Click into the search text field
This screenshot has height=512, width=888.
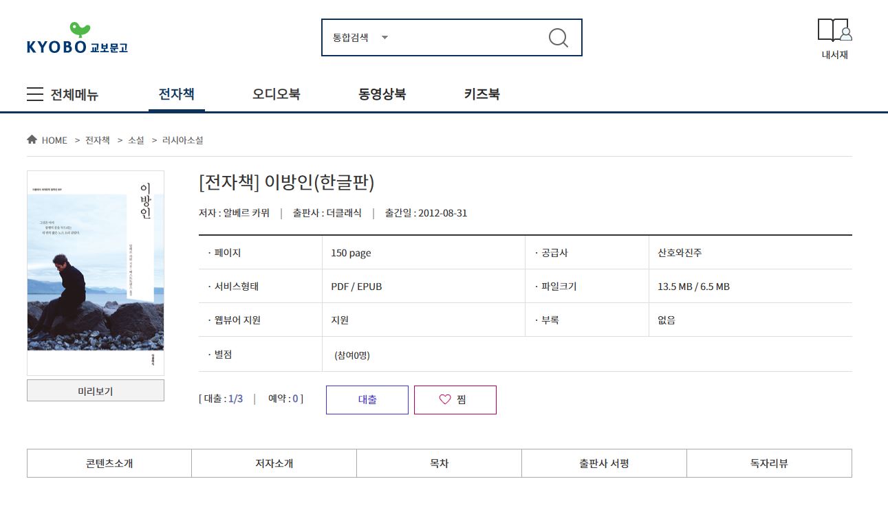468,37
